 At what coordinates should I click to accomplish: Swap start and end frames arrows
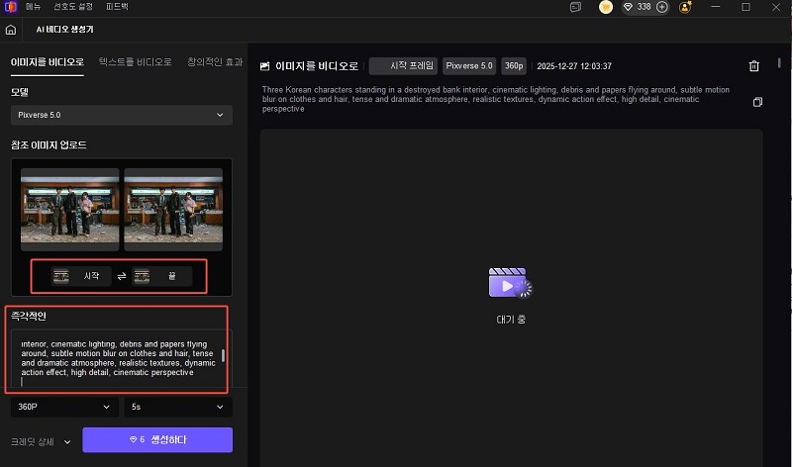(x=122, y=278)
